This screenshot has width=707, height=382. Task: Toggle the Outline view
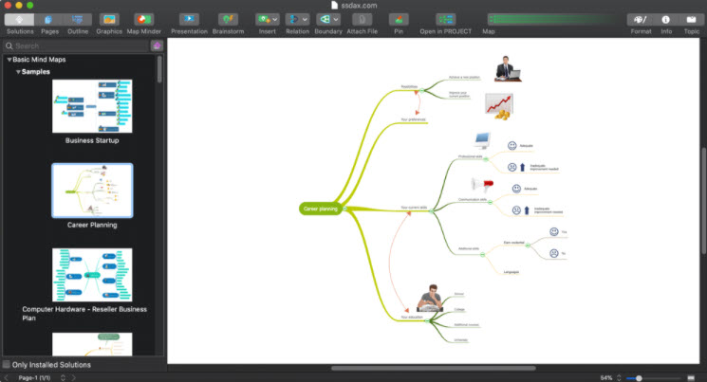[78, 20]
